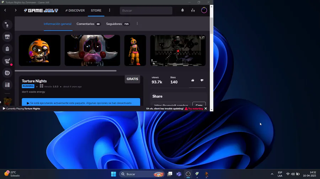Open the sidebar mobile app icon
This screenshot has height=179, width=320.
(7, 73)
